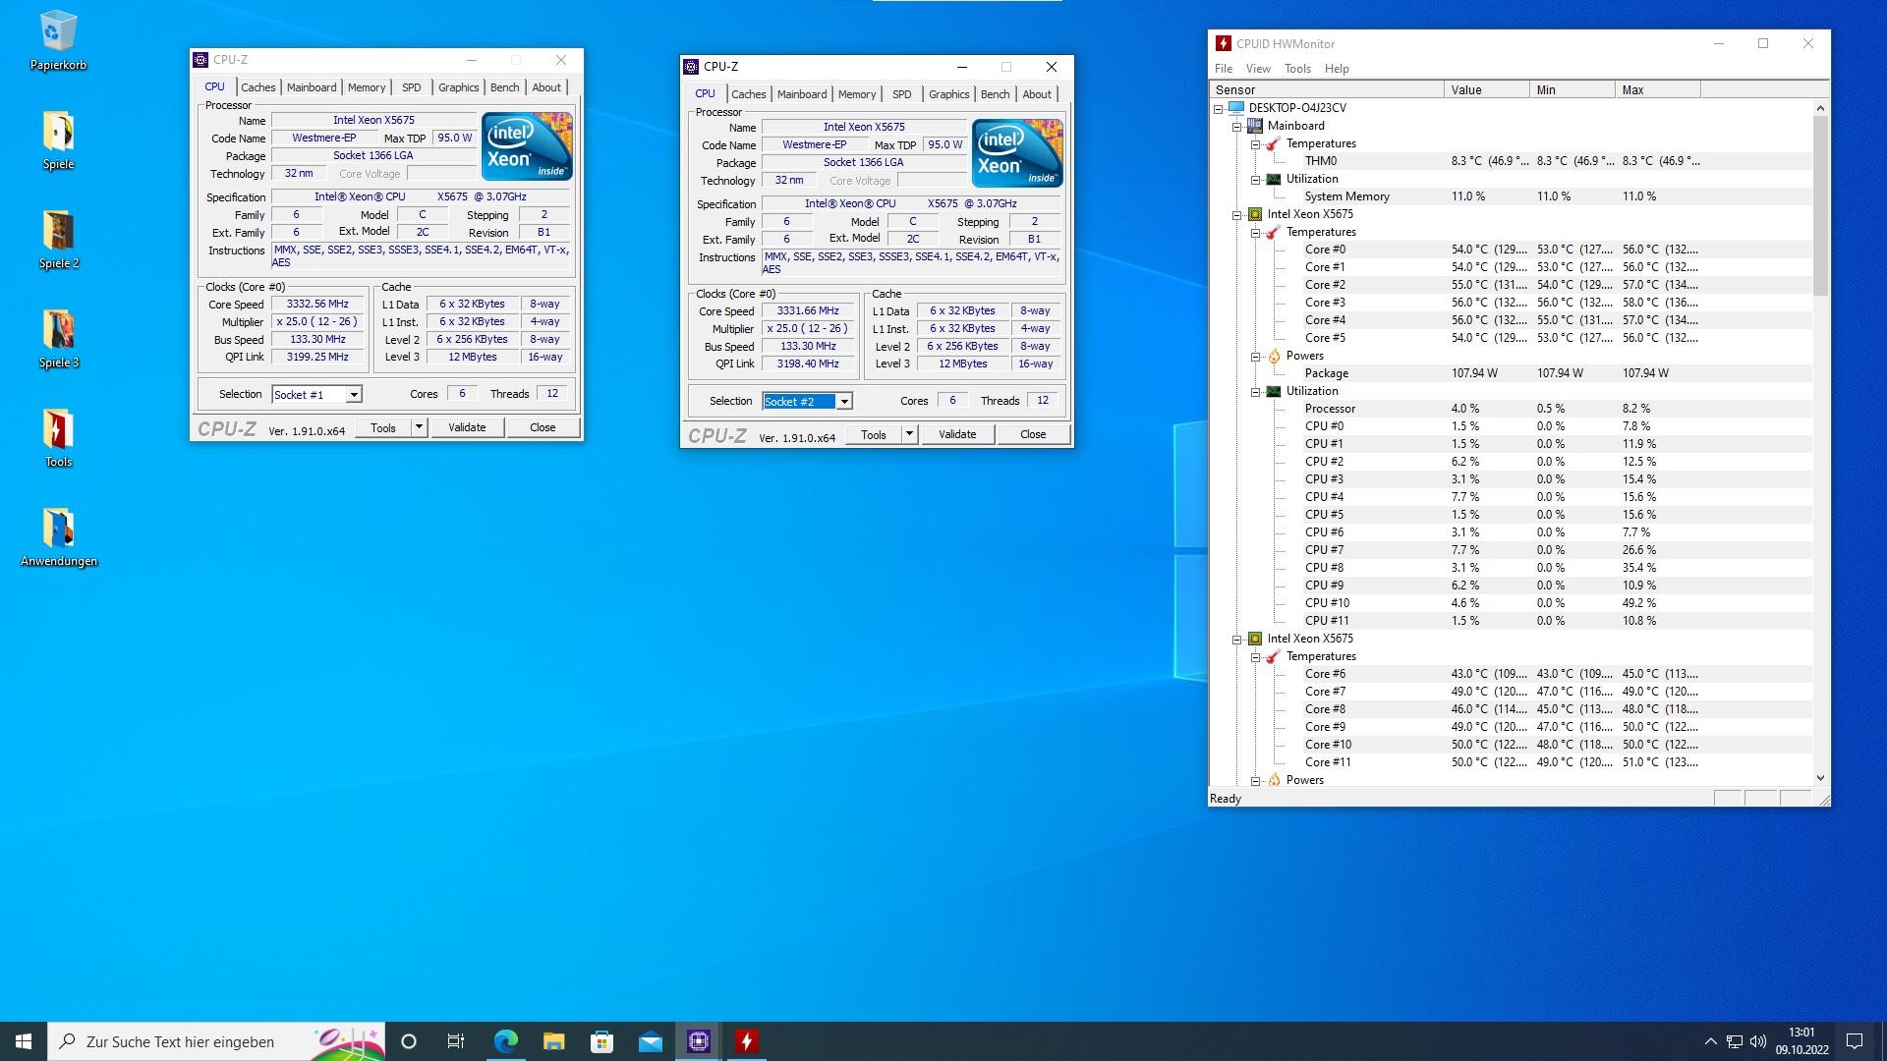Image resolution: width=1887 pixels, height=1061 pixels.
Task: Switch to Memory tab in right CPU-Z
Action: click(857, 94)
